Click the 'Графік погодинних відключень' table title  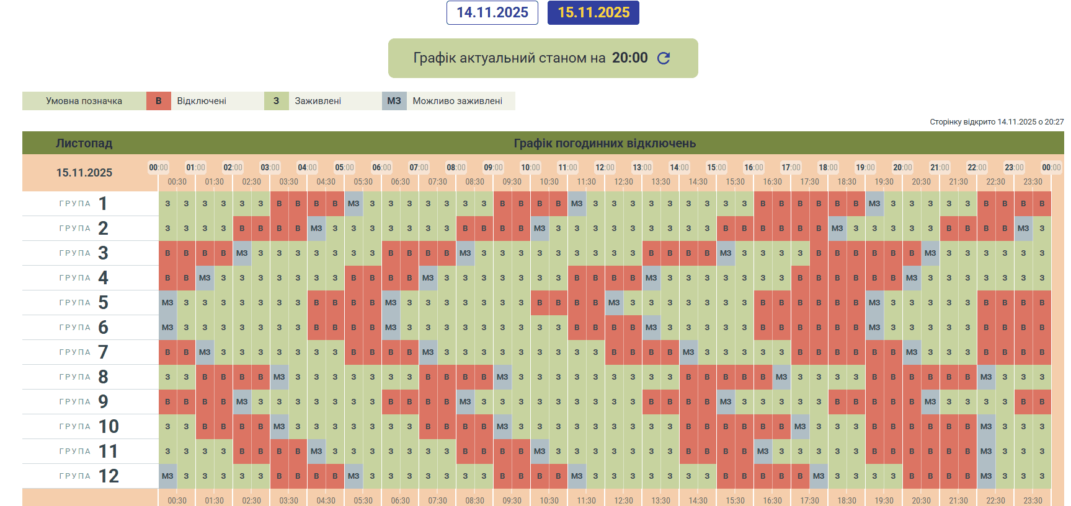tap(605, 143)
